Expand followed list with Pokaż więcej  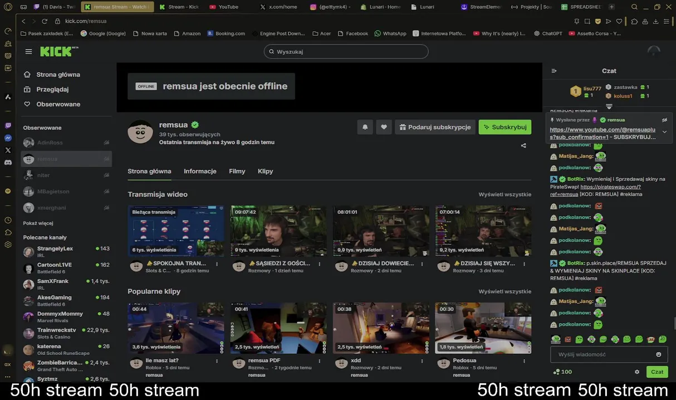[38, 223]
